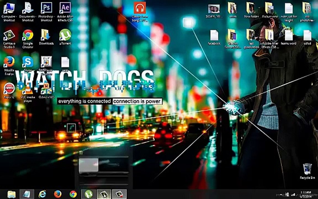Select the Classic Love Songs music file

(140, 12)
